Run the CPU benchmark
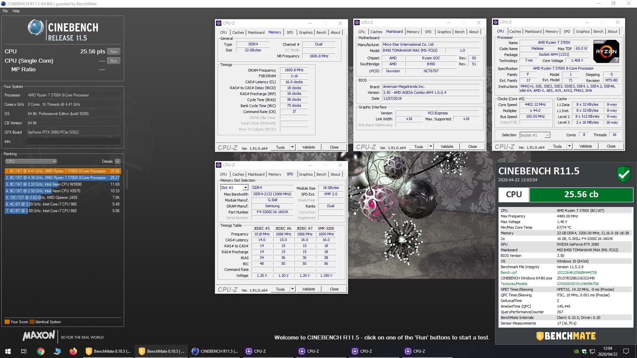 [114, 51]
